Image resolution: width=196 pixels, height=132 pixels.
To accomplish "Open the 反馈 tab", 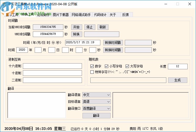I will [127, 15].
